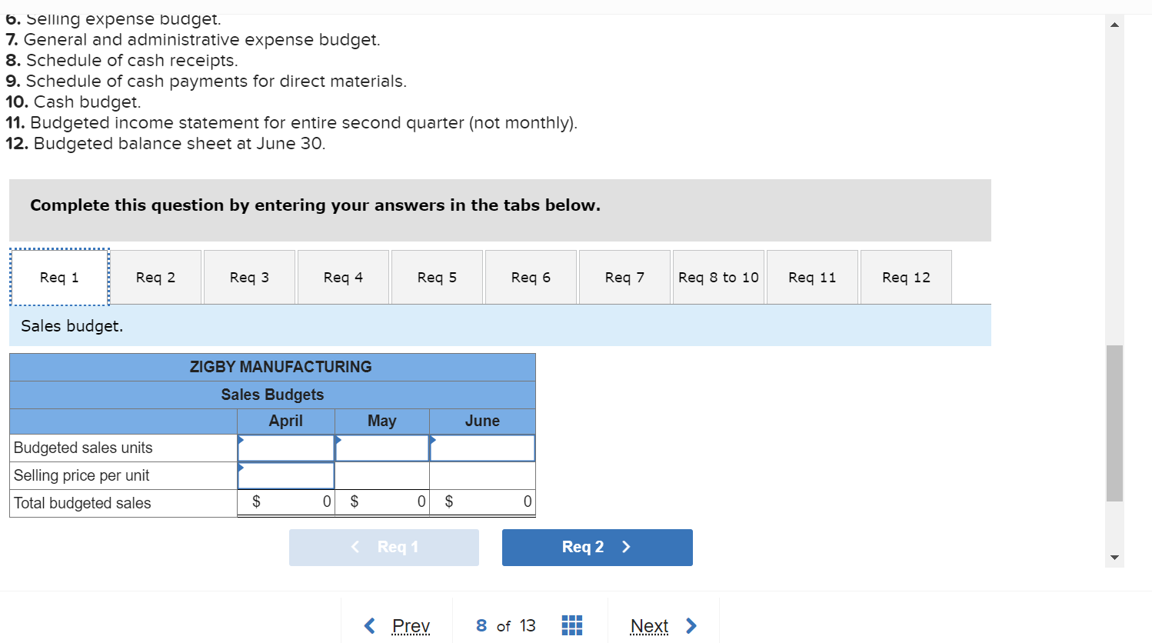
Task: Select the Req 8 to 10 tab
Action: click(718, 277)
